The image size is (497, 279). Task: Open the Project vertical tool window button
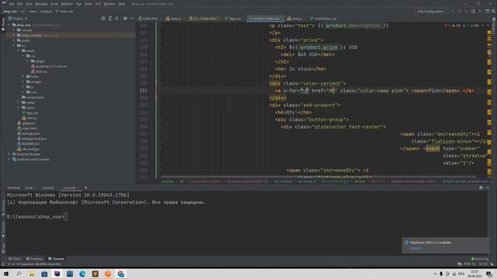[x=3, y=24]
